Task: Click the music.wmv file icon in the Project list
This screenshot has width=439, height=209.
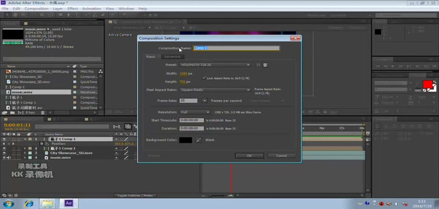Action: (8, 92)
